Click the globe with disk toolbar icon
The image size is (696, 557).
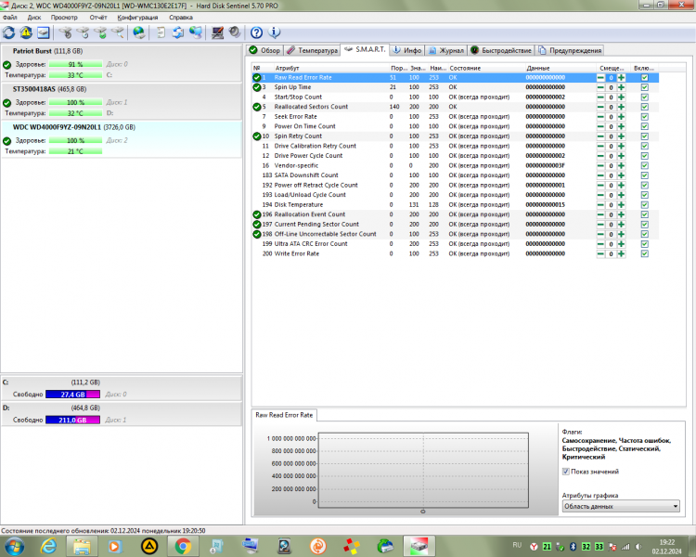(x=139, y=32)
